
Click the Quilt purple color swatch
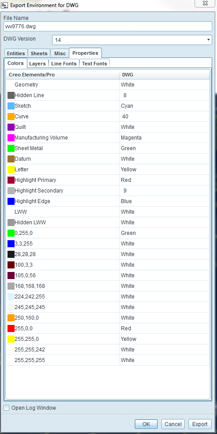click(11, 127)
